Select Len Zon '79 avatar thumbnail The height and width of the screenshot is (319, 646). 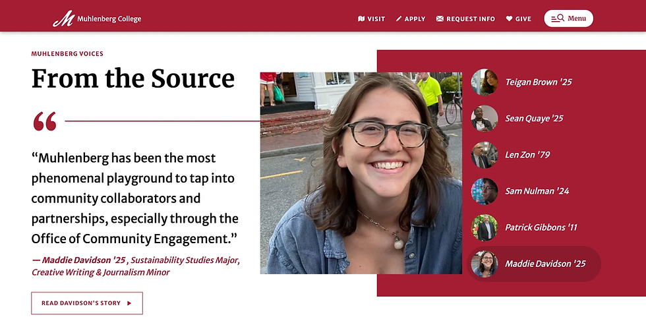[484, 154]
